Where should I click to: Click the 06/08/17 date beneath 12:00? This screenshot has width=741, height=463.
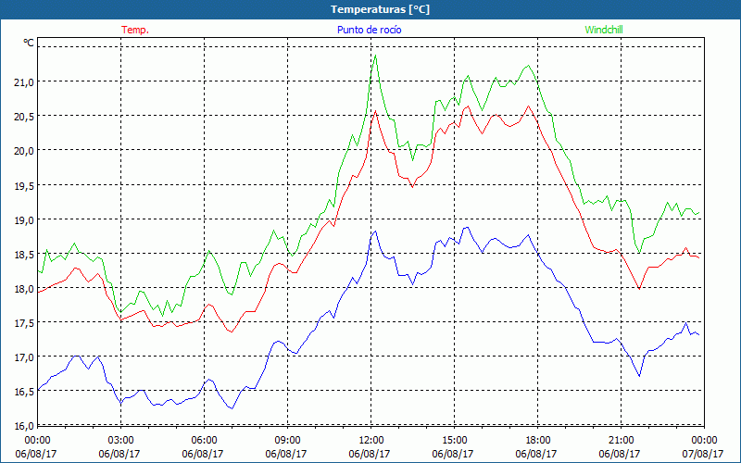coord(370,454)
